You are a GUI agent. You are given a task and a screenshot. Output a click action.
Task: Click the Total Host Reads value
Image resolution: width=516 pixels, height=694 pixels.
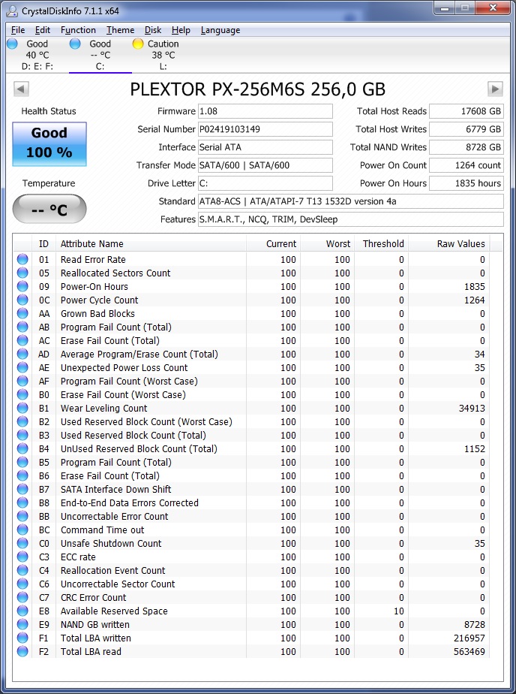(466, 111)
